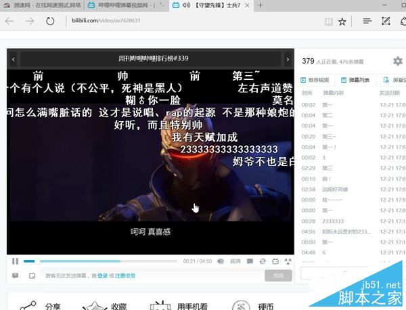
Task: Click the 注册会员 register link
Action: coord(125,275)
